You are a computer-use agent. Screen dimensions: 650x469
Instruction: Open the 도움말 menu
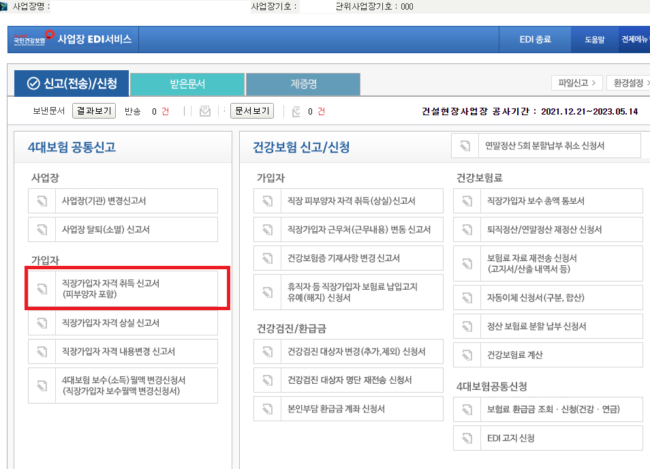coord(594,40)
